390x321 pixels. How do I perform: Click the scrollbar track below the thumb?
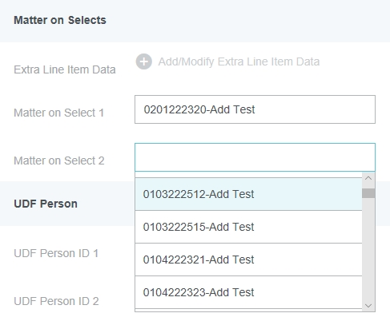coord(368,249)
